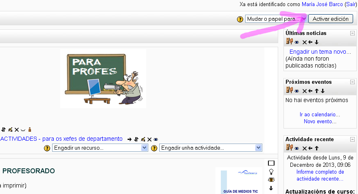Move the Próximos eventos block up
The width and height of the screenshot is (358, 194).
[x=316, y=91]
